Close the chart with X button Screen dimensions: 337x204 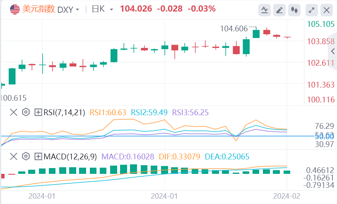pos(327,10)
